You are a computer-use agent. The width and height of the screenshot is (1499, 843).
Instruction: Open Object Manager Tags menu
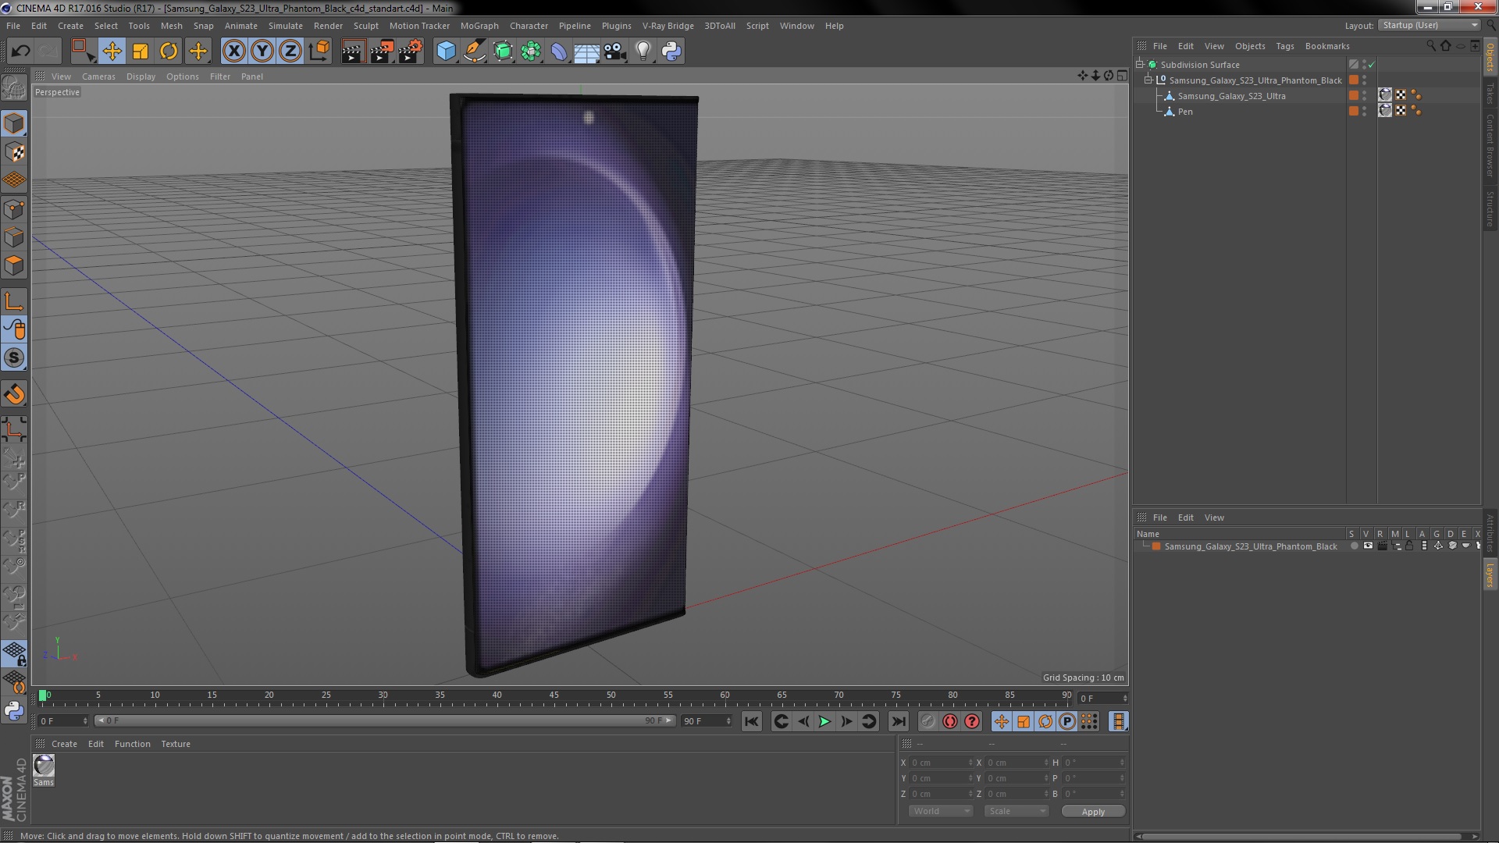(x=1284, y=46)
